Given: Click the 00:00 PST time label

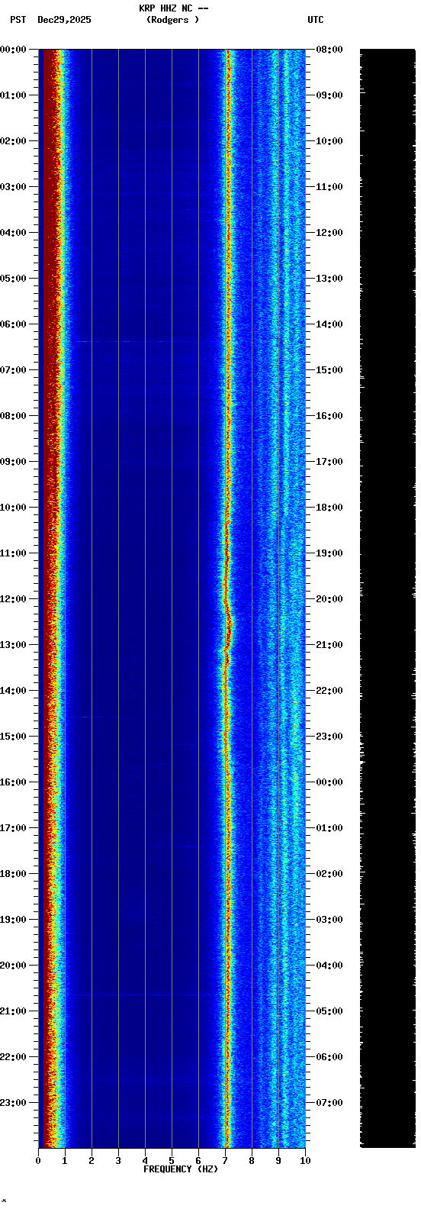Looking at the screenshot, I should pos(13,50).
